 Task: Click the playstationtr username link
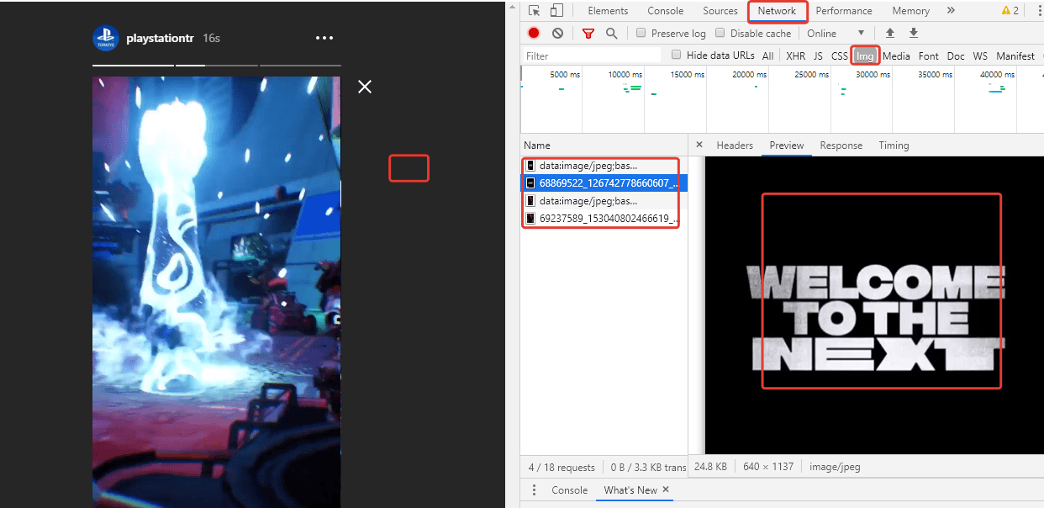coord(161,39)
